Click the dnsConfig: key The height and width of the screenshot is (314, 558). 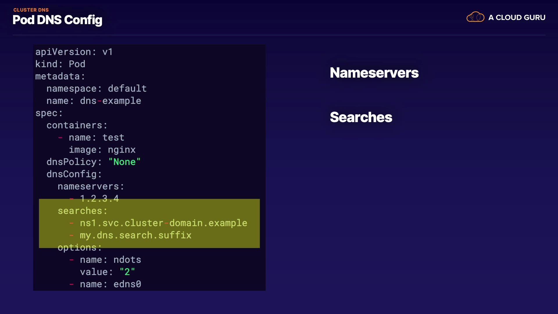[74, 174]
